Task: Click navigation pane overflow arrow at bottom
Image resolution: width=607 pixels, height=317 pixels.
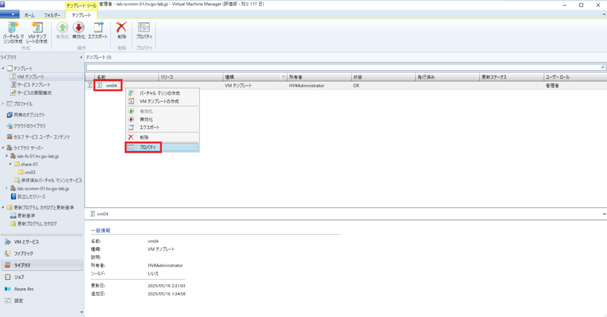Action: click(x=81, y=312)
